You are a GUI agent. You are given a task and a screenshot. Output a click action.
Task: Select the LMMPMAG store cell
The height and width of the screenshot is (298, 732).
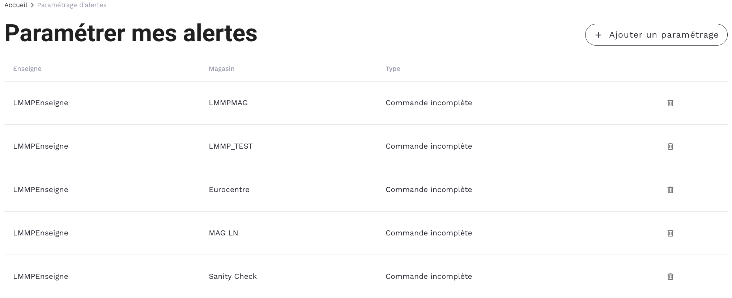pos(228,103)
